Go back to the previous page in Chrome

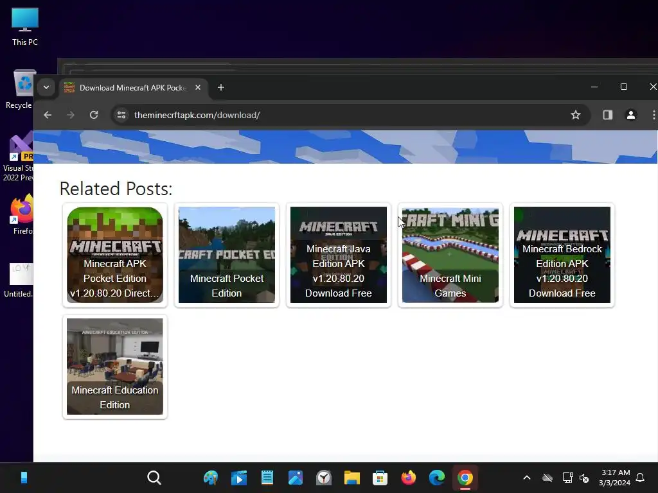[48, 115]
